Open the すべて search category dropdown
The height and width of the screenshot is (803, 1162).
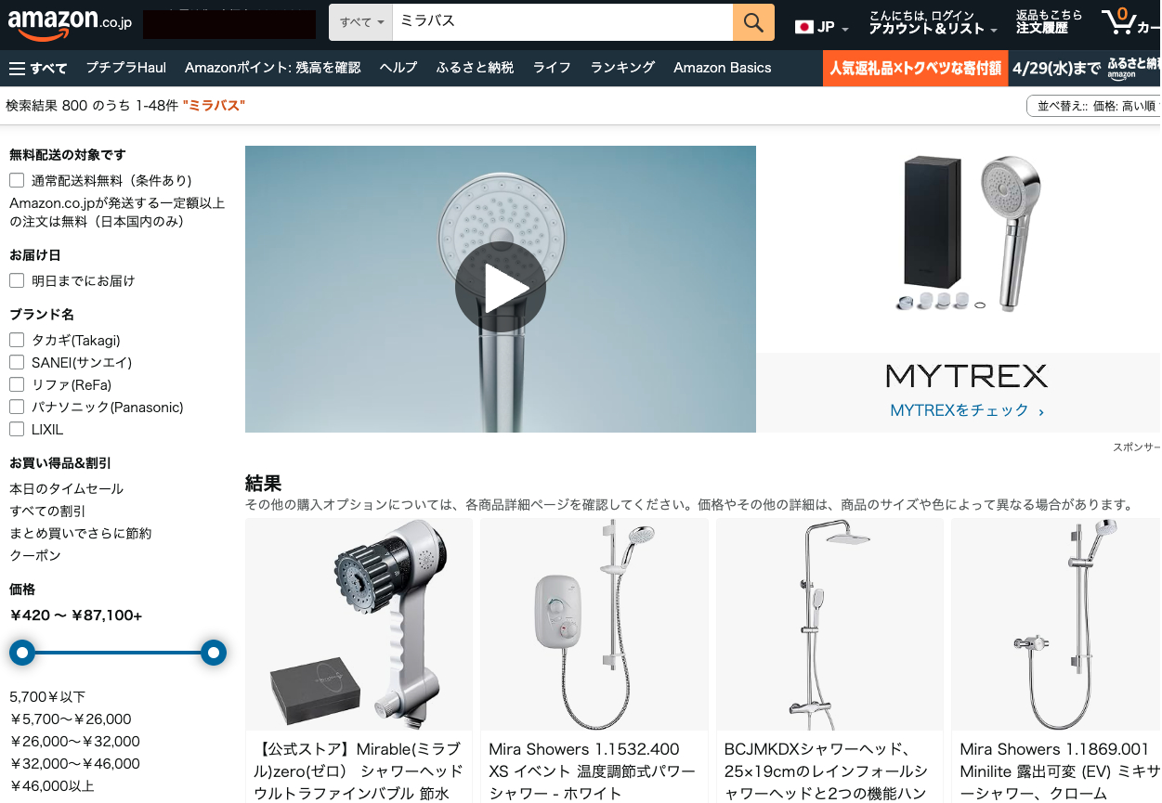(361, 22)
